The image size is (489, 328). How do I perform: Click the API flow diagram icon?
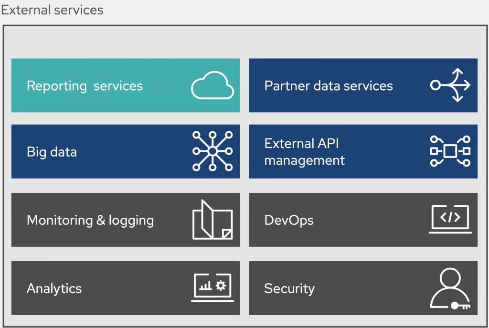pos(450,151)
